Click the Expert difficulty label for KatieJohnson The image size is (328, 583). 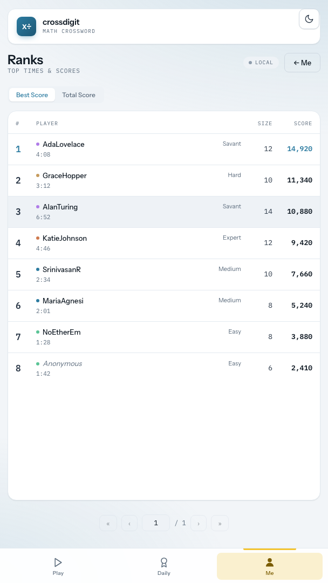[x=232, y=238]
